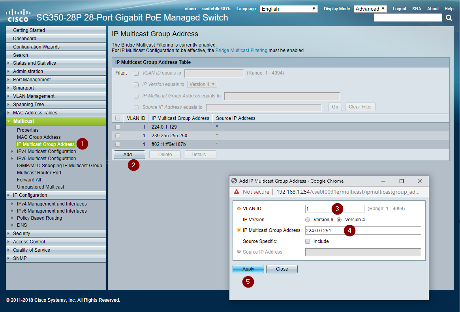
Task: Collapse the IP Configuration menu section
Action: click(56, 195)
